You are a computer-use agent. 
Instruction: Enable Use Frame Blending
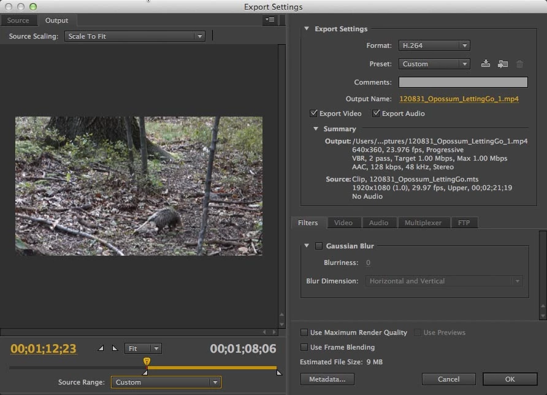pos(304,347)
